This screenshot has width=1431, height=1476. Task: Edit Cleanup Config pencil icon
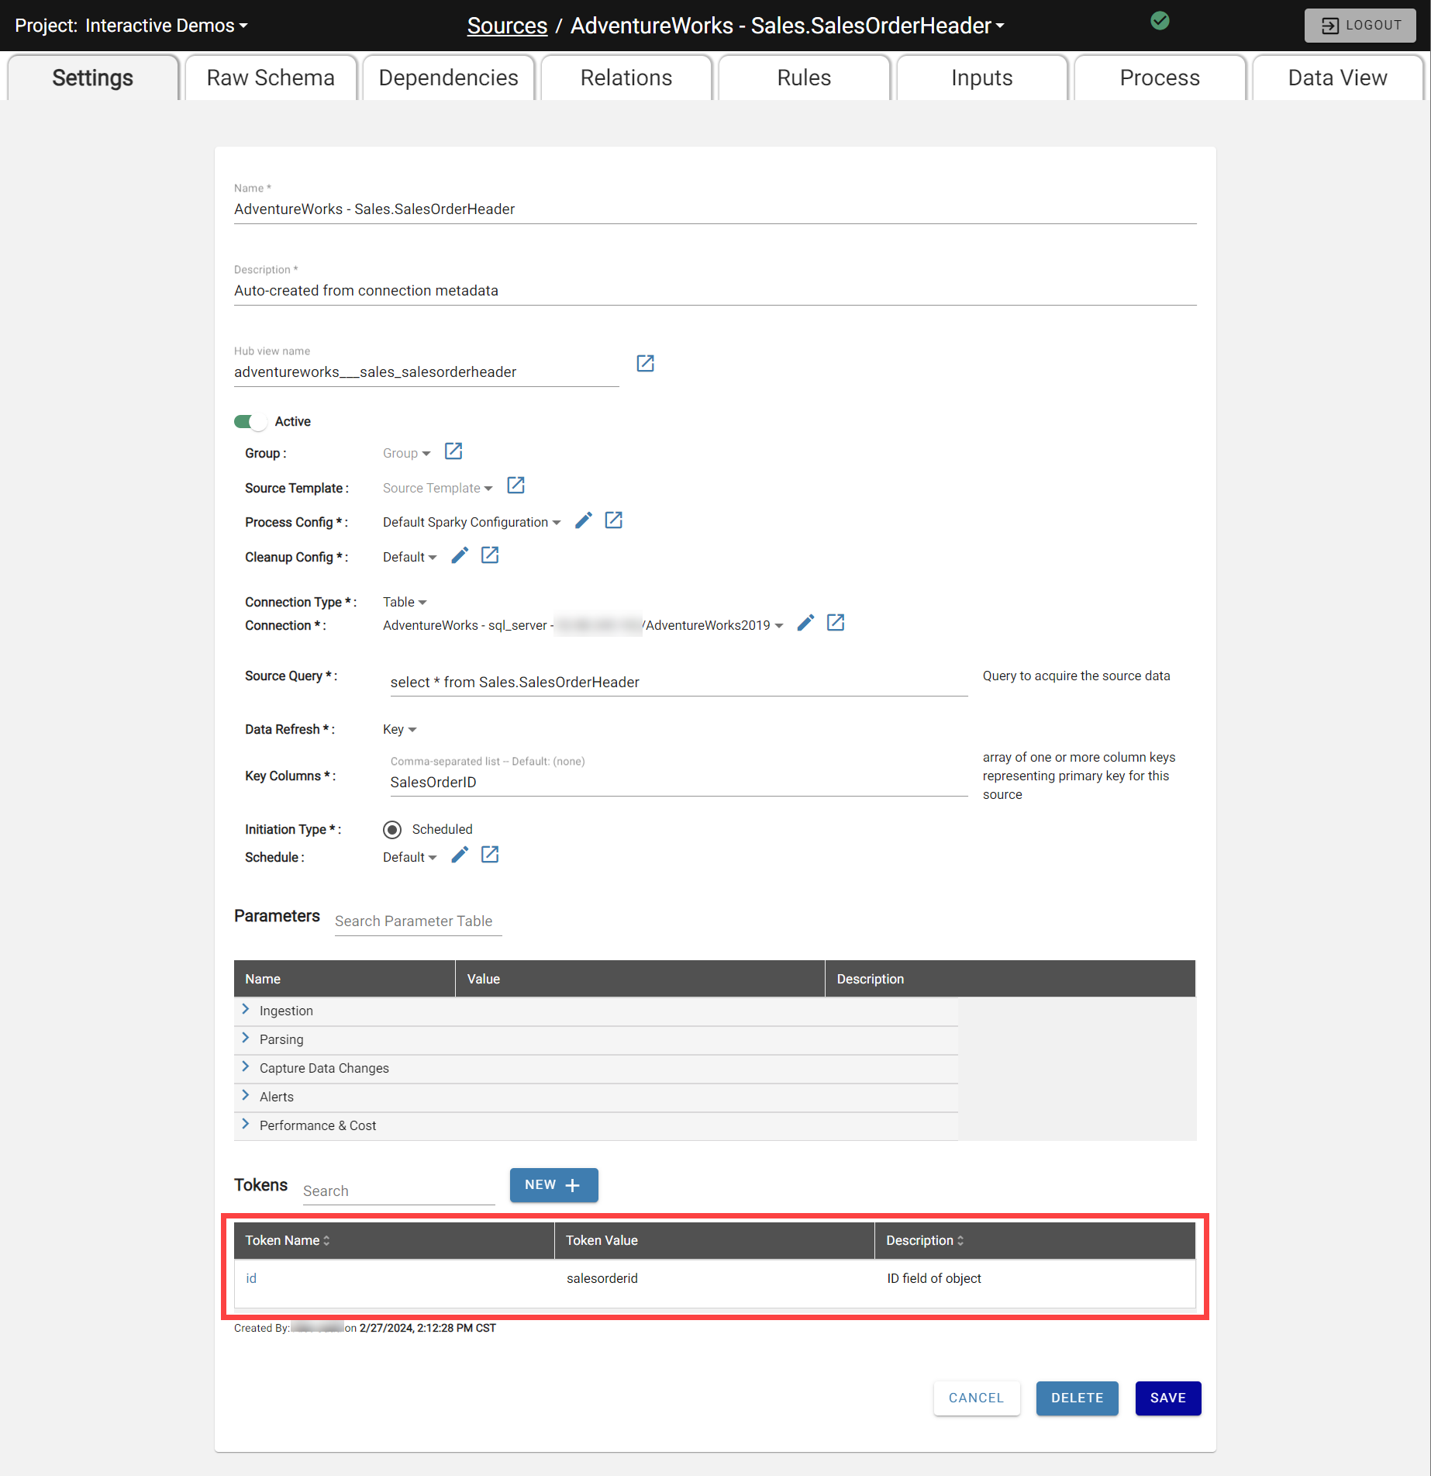tap(460, 555)
